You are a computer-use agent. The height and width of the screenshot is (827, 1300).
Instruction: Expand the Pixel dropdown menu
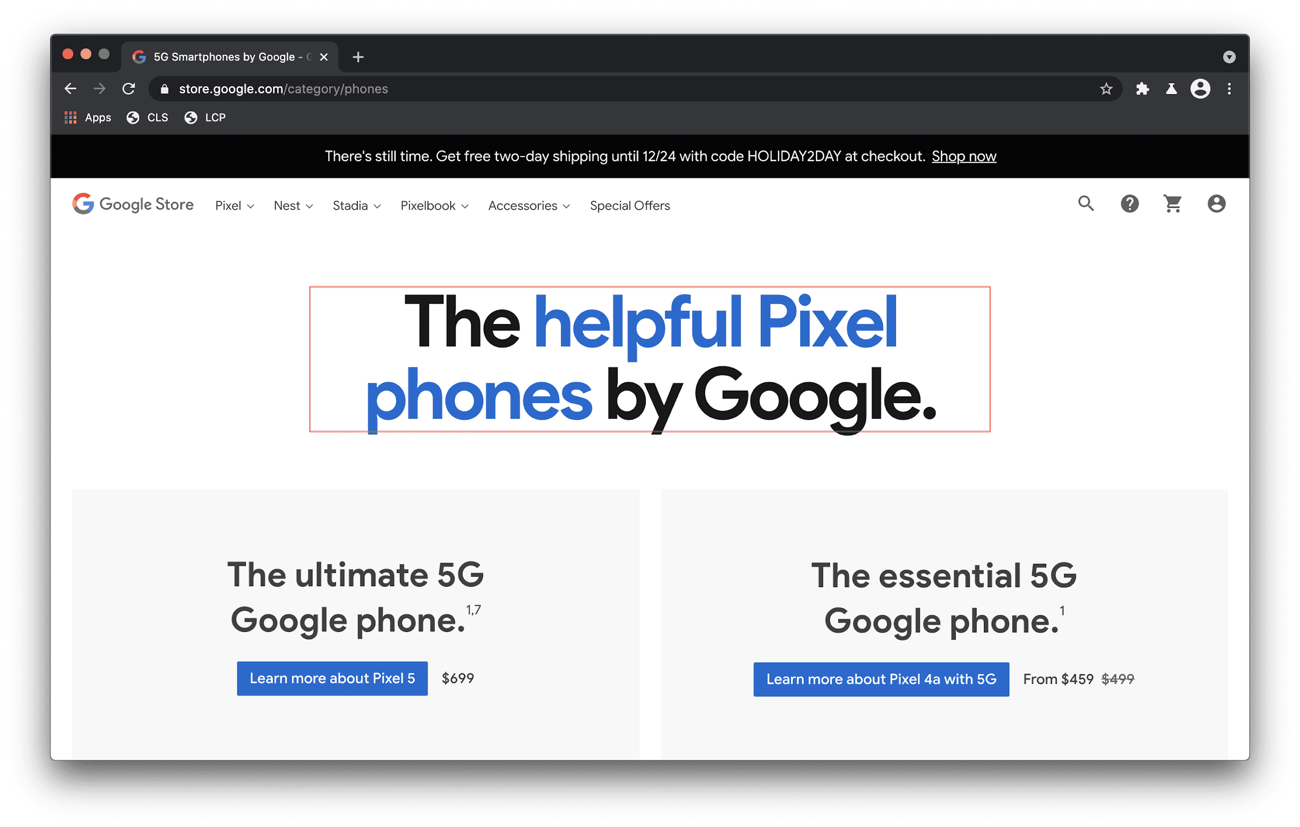[234, 205]
